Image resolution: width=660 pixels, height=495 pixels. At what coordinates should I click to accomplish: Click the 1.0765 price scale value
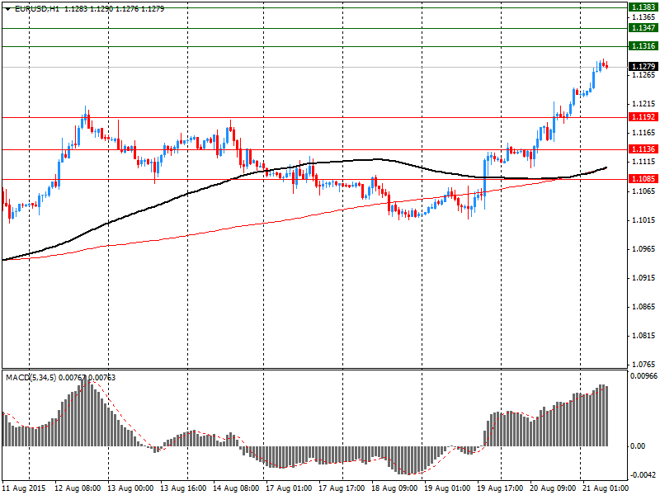pos(643,365)
